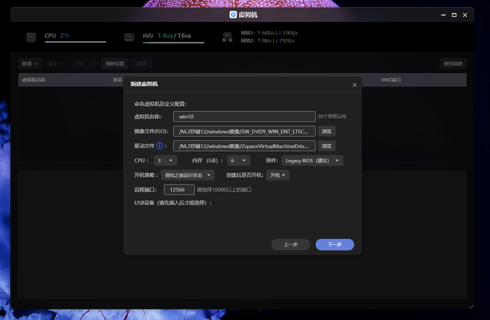Click the network adapter icon near 网络1
This screenshot has width=490, height=320.
[227, 37]
